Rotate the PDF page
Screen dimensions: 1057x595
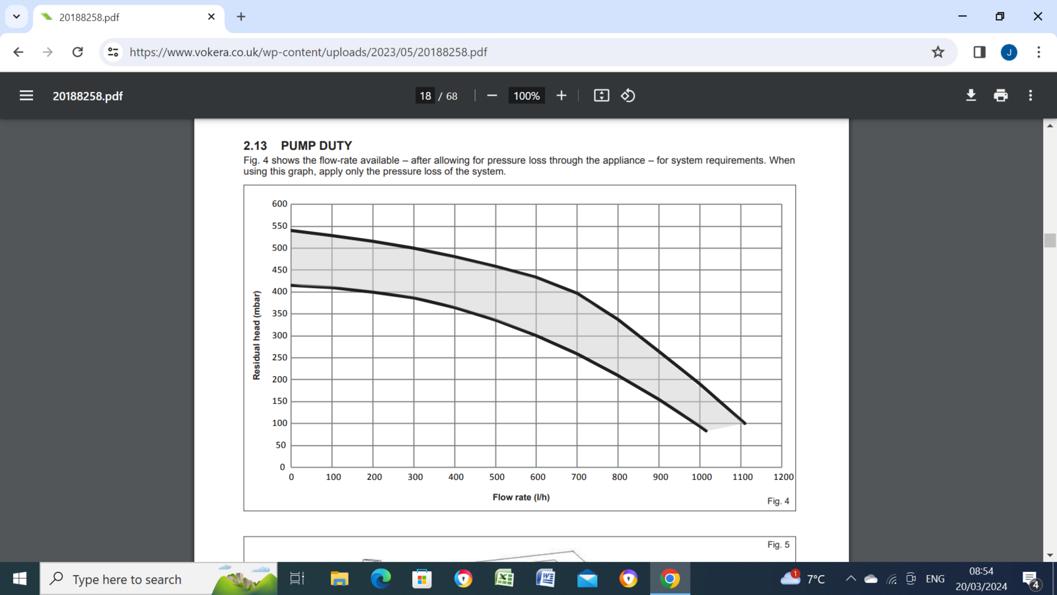[627, 95]
